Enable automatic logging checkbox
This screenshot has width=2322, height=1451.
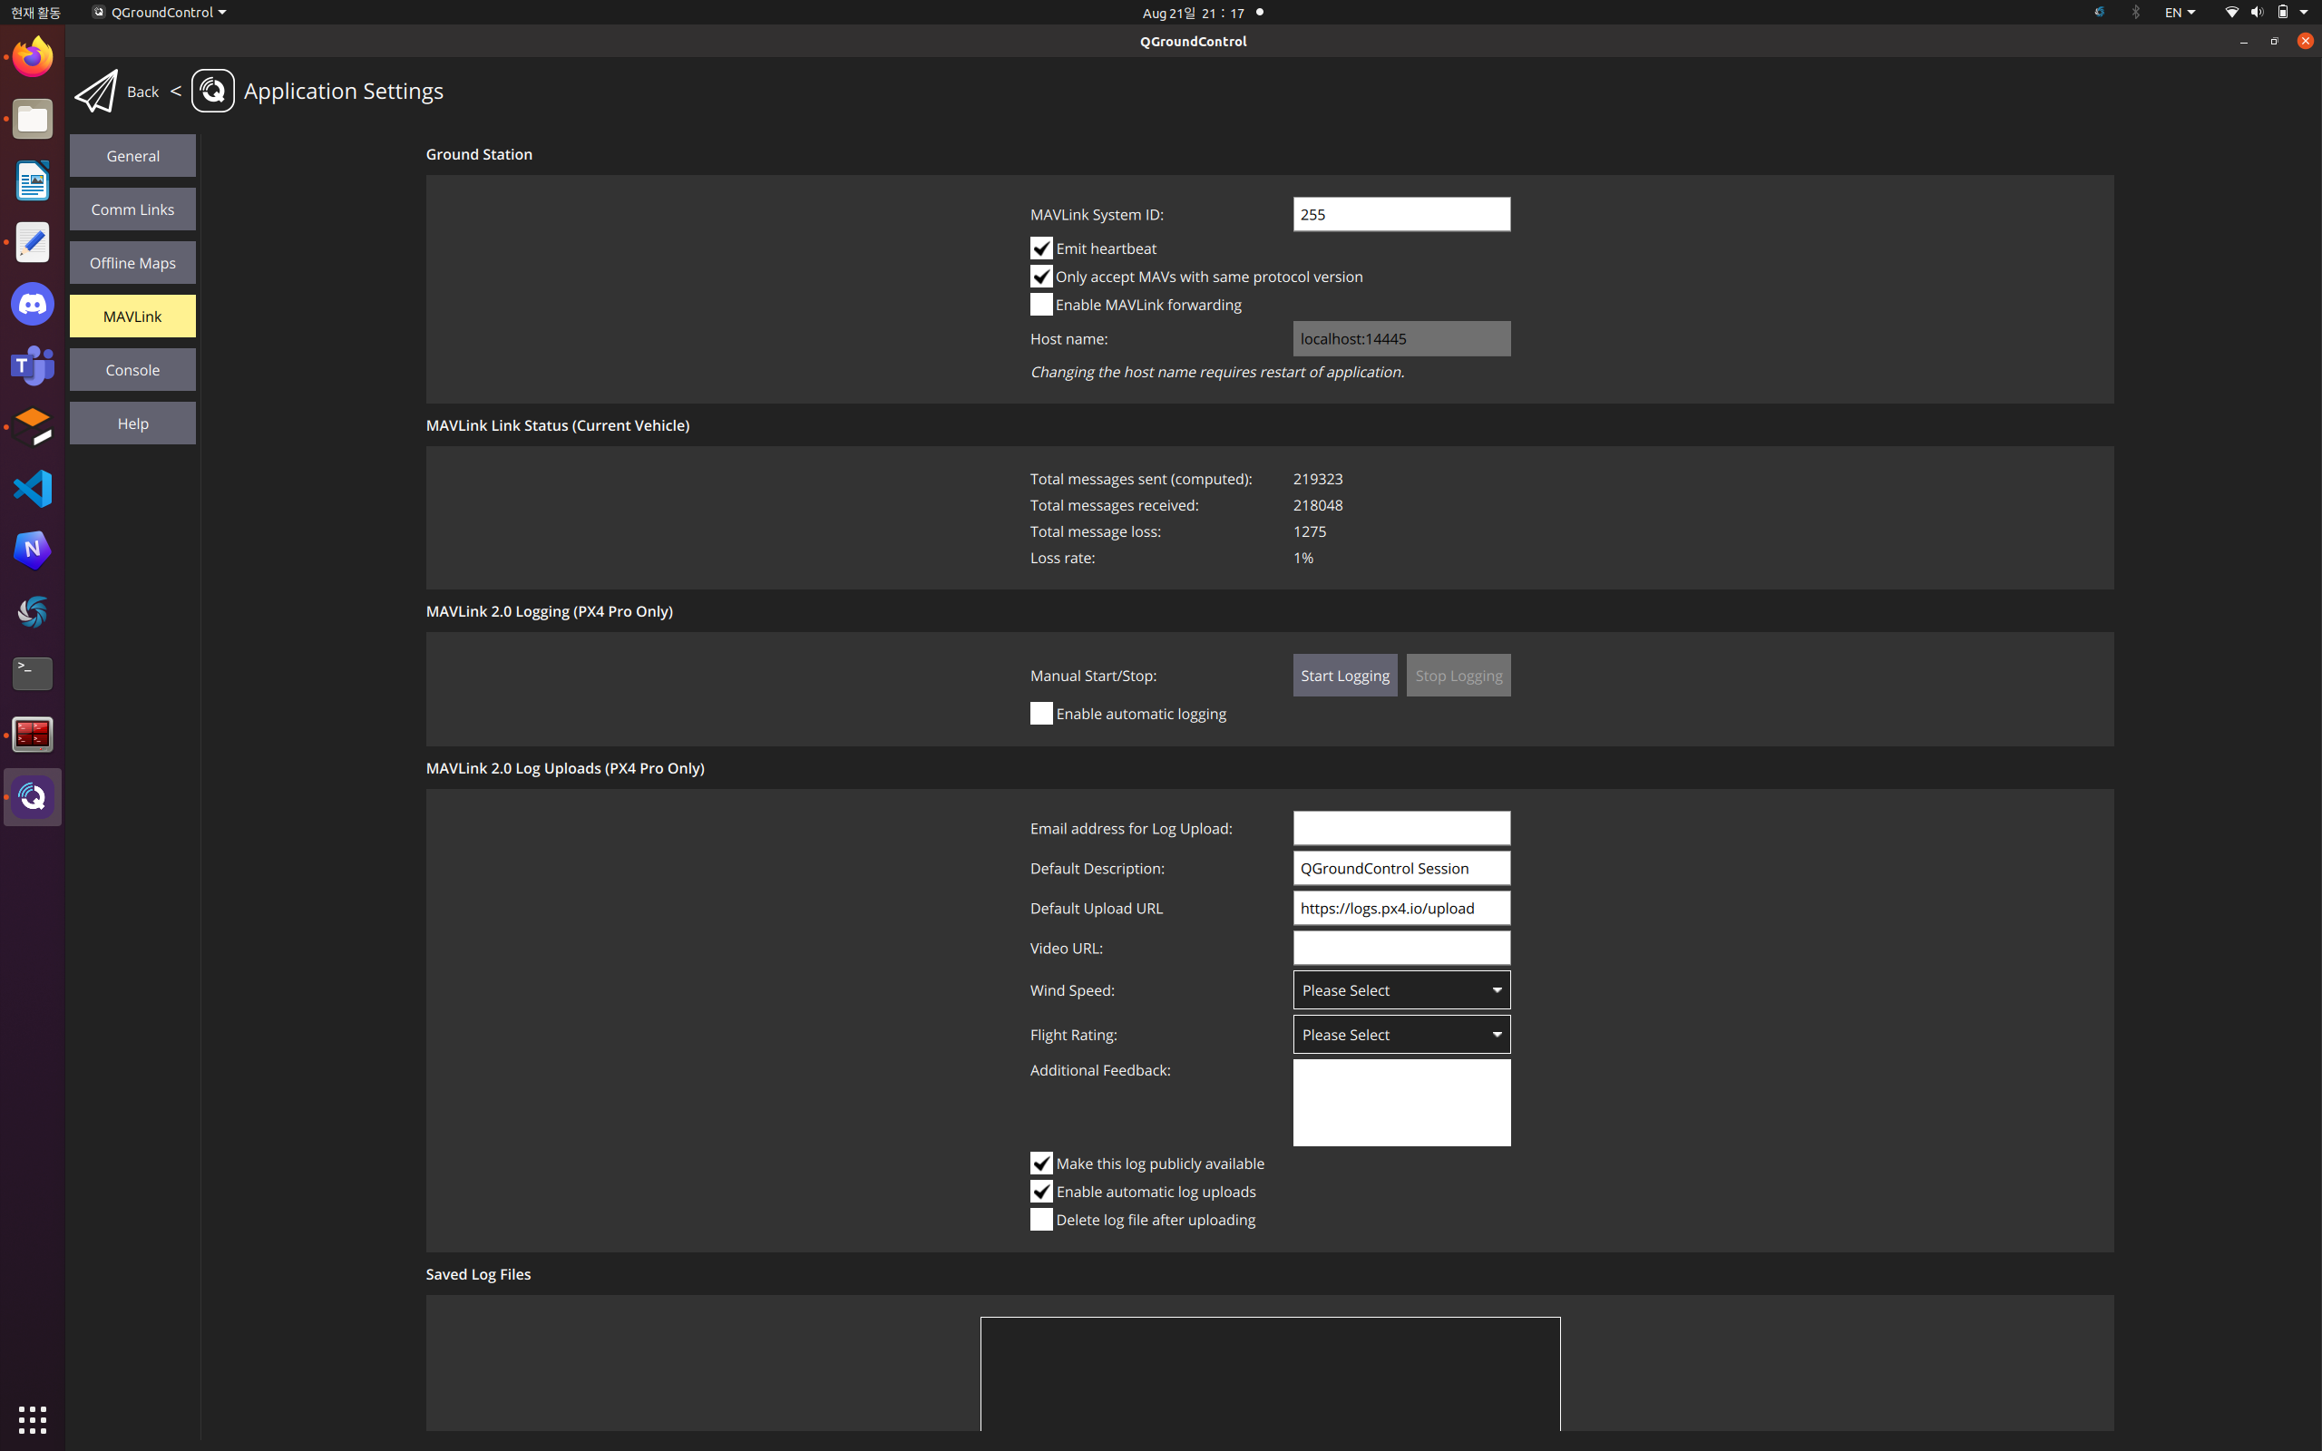[1041, 713]
